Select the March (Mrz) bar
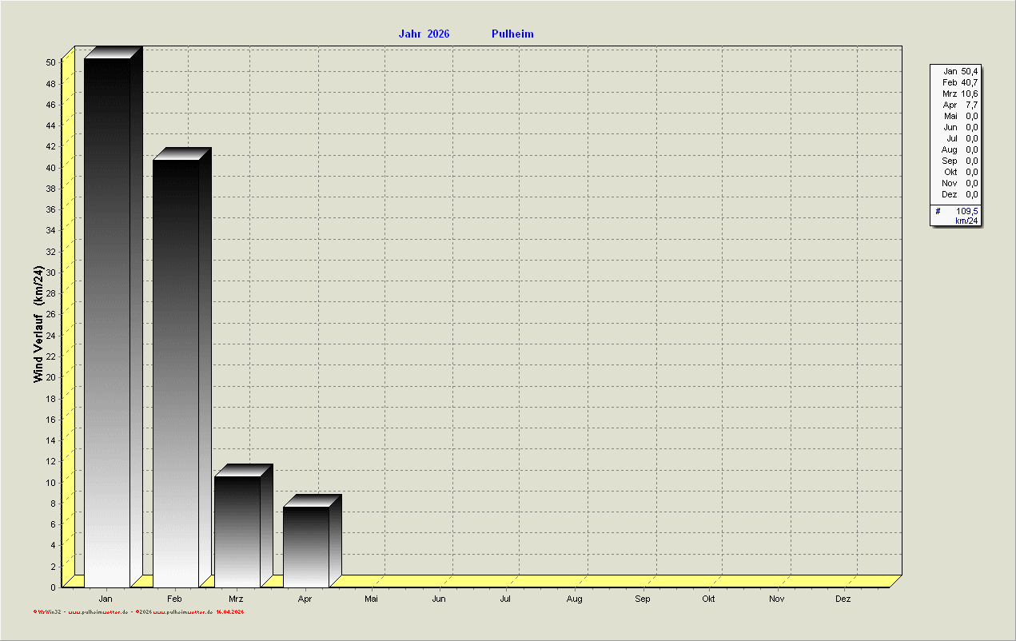Viewport: 1016px width, 641px height. point(237,530)
